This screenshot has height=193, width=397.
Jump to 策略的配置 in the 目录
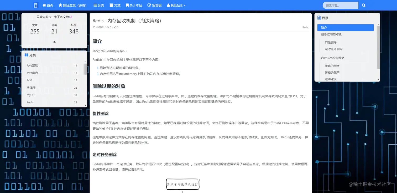pos(332,73)
